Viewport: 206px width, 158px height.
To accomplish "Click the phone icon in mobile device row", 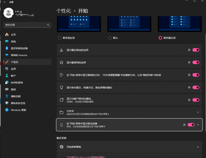I will pos(61,125).
